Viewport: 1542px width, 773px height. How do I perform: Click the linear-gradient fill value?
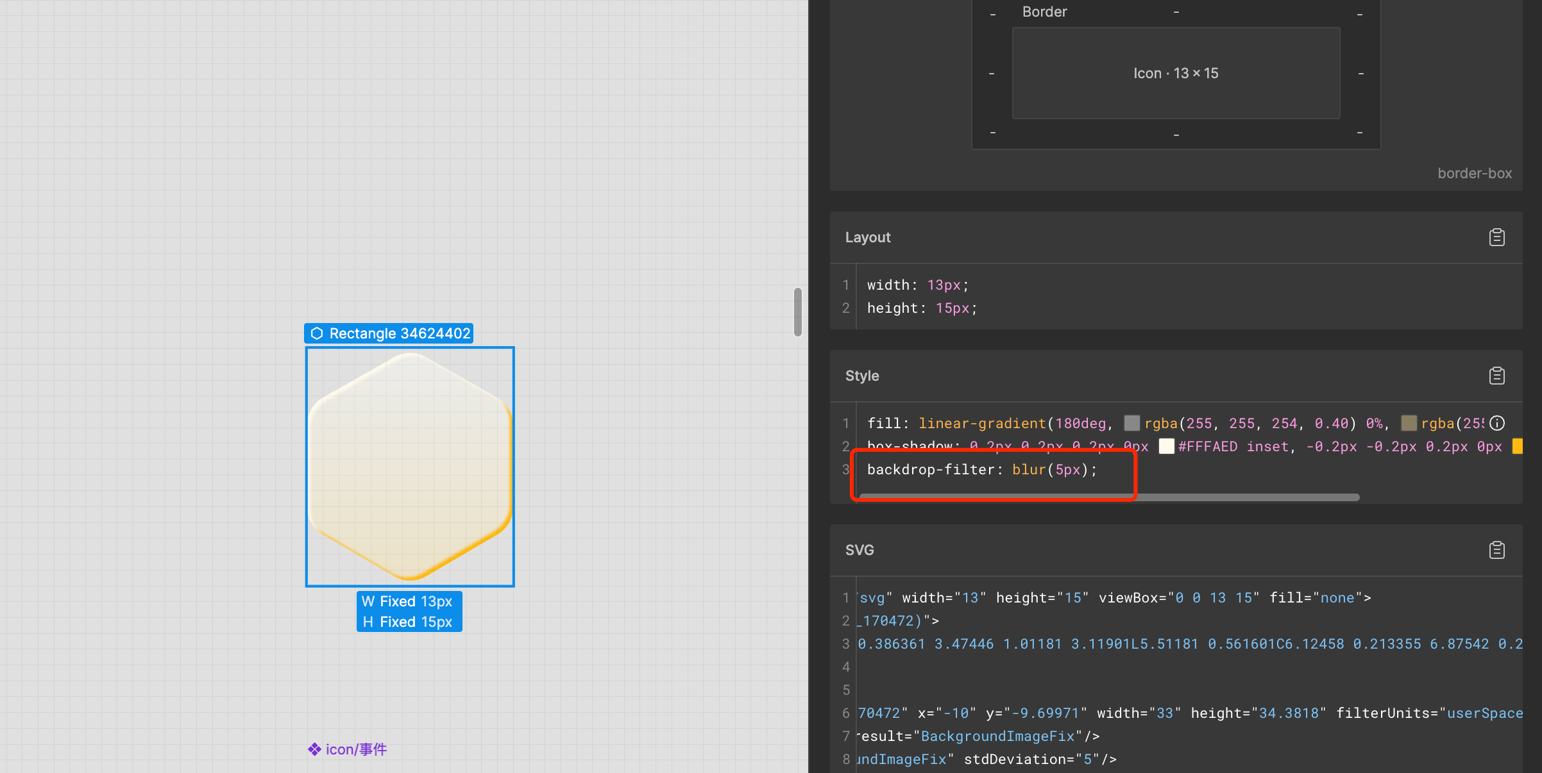click(982, 423)
